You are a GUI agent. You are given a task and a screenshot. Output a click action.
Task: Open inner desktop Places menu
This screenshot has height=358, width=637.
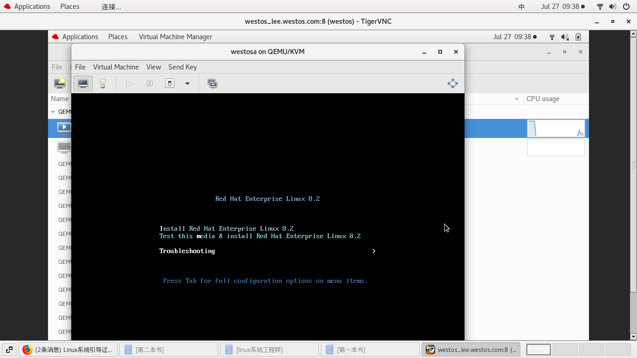pyautogui.click(x=118, y=37)
